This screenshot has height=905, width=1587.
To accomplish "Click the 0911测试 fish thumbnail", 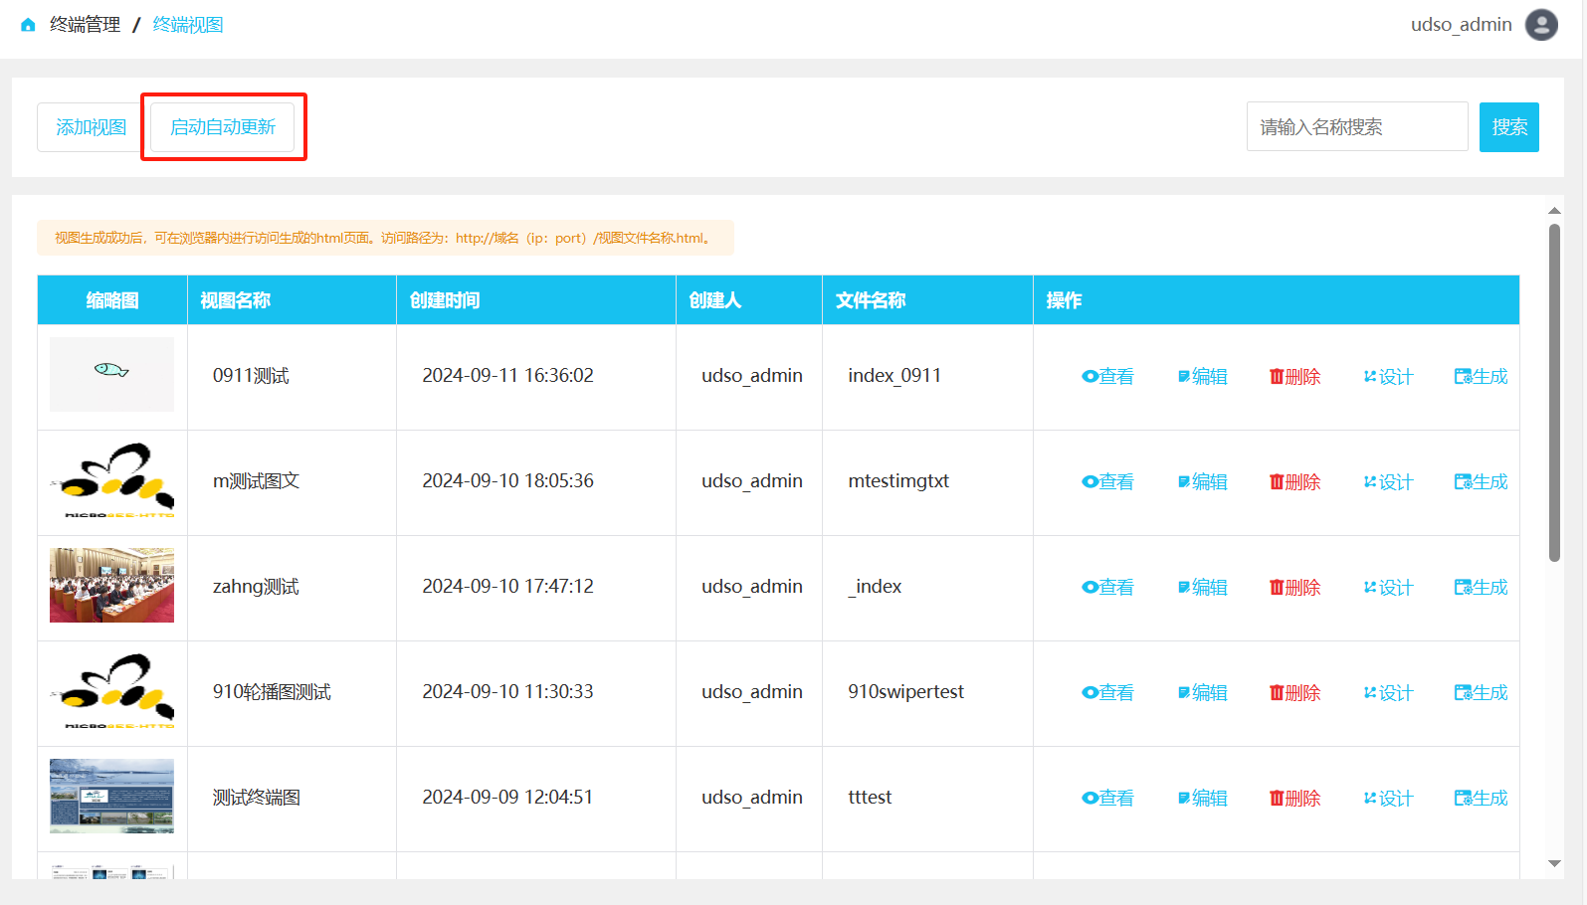I will pyautogui.click(x=111, y=374).
